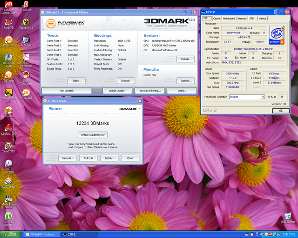Select the Recycle Bin desktop icon

point(288,218)
